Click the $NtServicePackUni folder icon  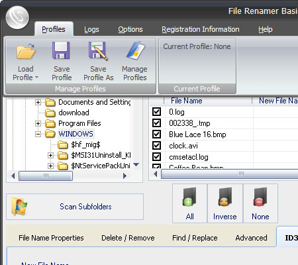[x=63, y=166]
